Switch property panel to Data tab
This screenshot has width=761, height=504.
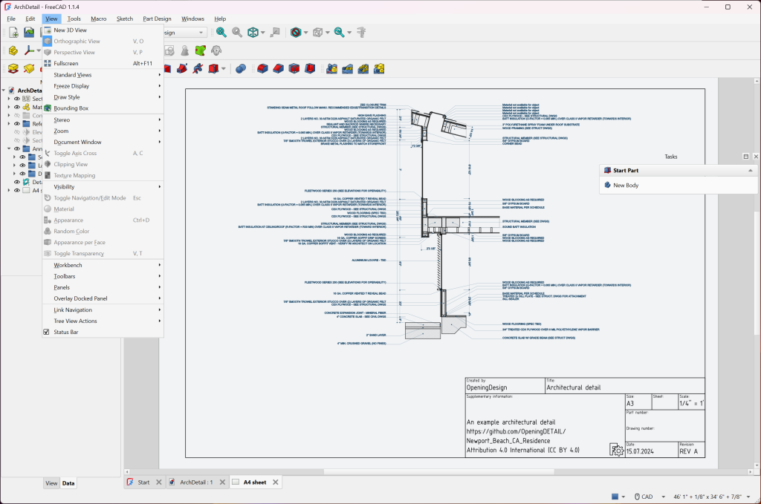pyautogui.click(x=68, y=483)
